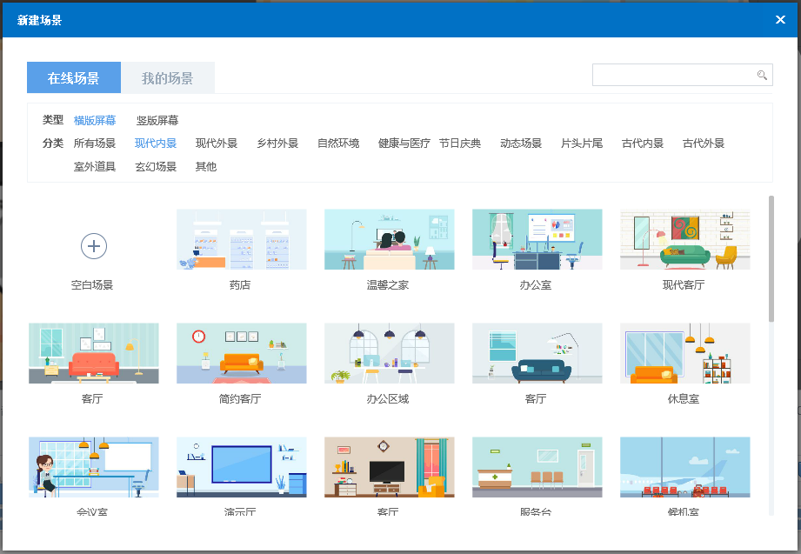Screen dimensions: 801x554
Task: Click the 办公室 caption text
Action: click(x=536, y=285)
